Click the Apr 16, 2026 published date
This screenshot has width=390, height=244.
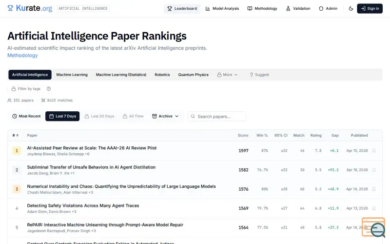[x=357, y=170]
